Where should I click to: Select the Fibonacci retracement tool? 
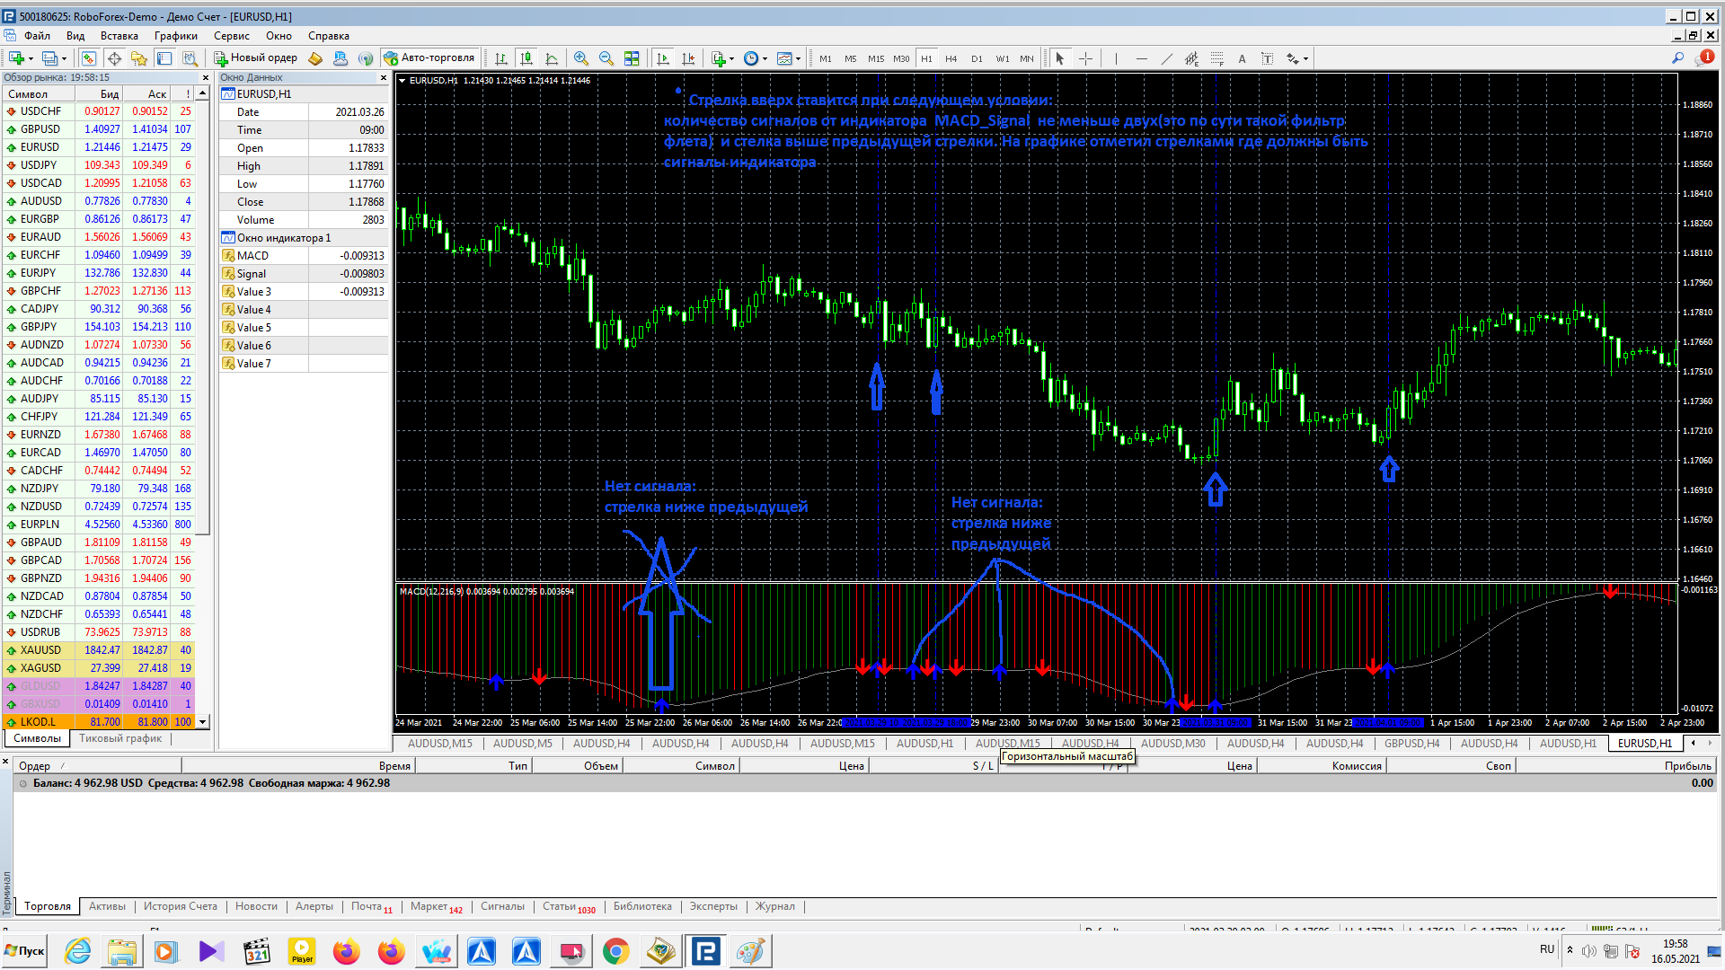click(x=1216, y=58)
